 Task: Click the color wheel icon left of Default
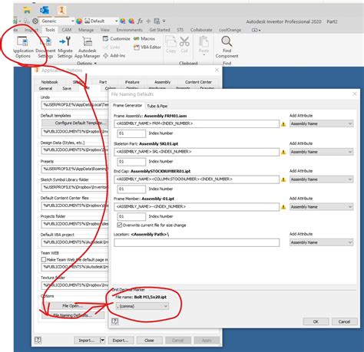pos(79,21)
